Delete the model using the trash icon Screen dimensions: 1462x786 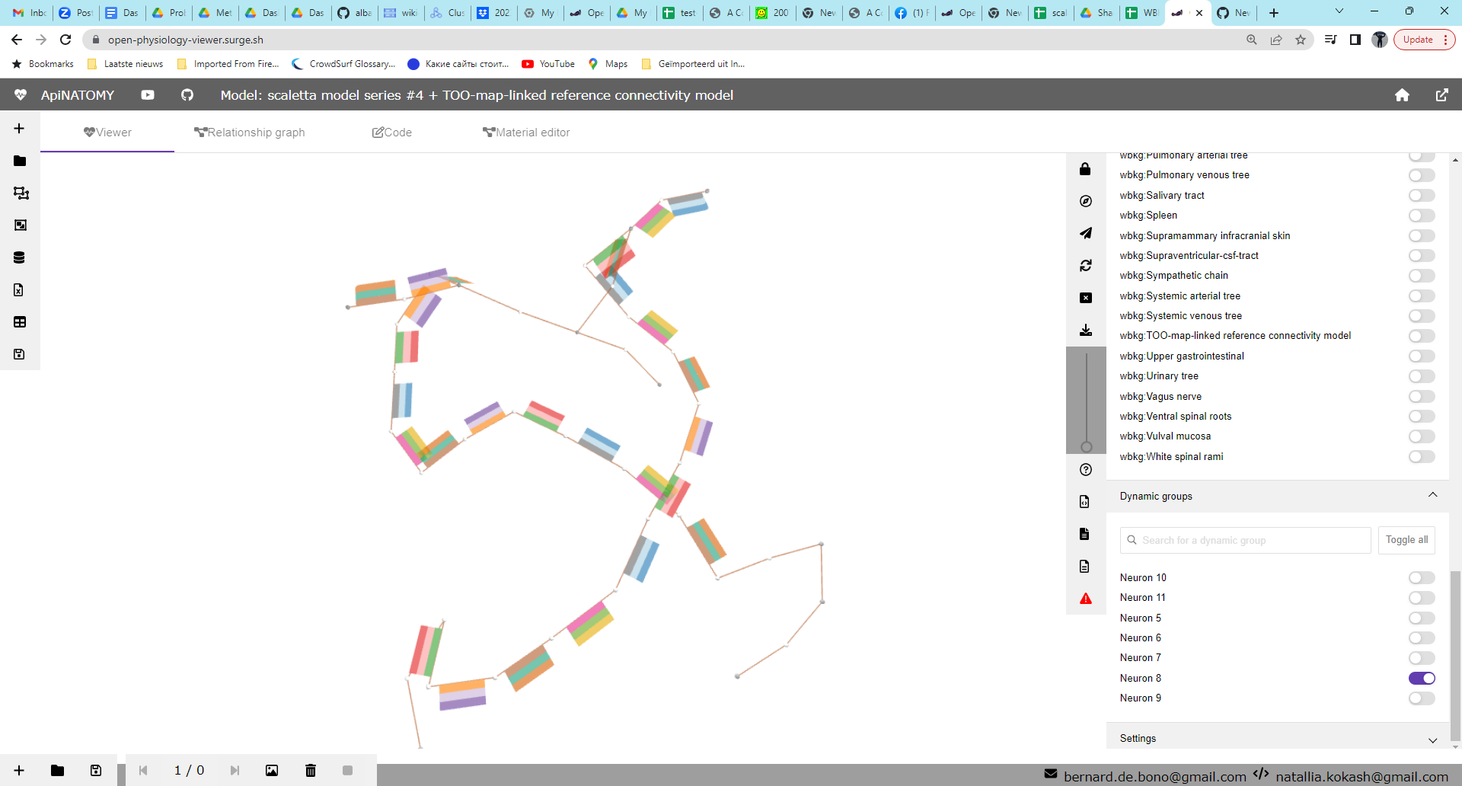tap(310, 770)
